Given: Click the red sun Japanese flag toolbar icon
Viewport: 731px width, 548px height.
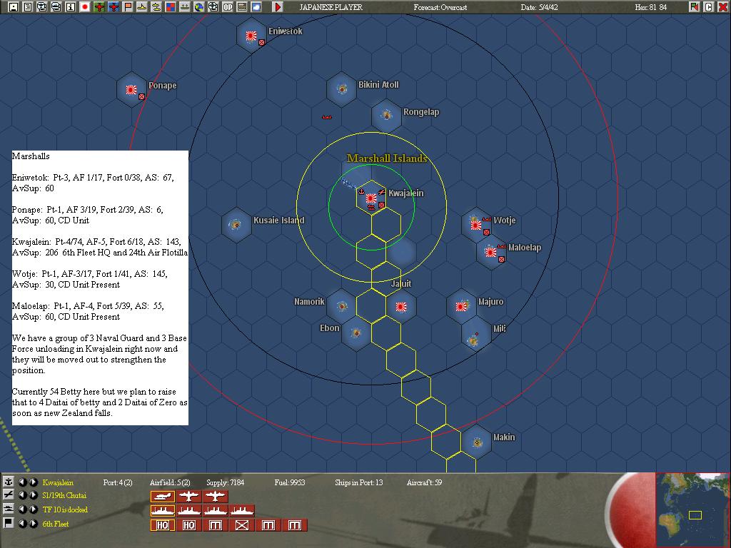Looking at the screenshot, I should coord(85,7).
